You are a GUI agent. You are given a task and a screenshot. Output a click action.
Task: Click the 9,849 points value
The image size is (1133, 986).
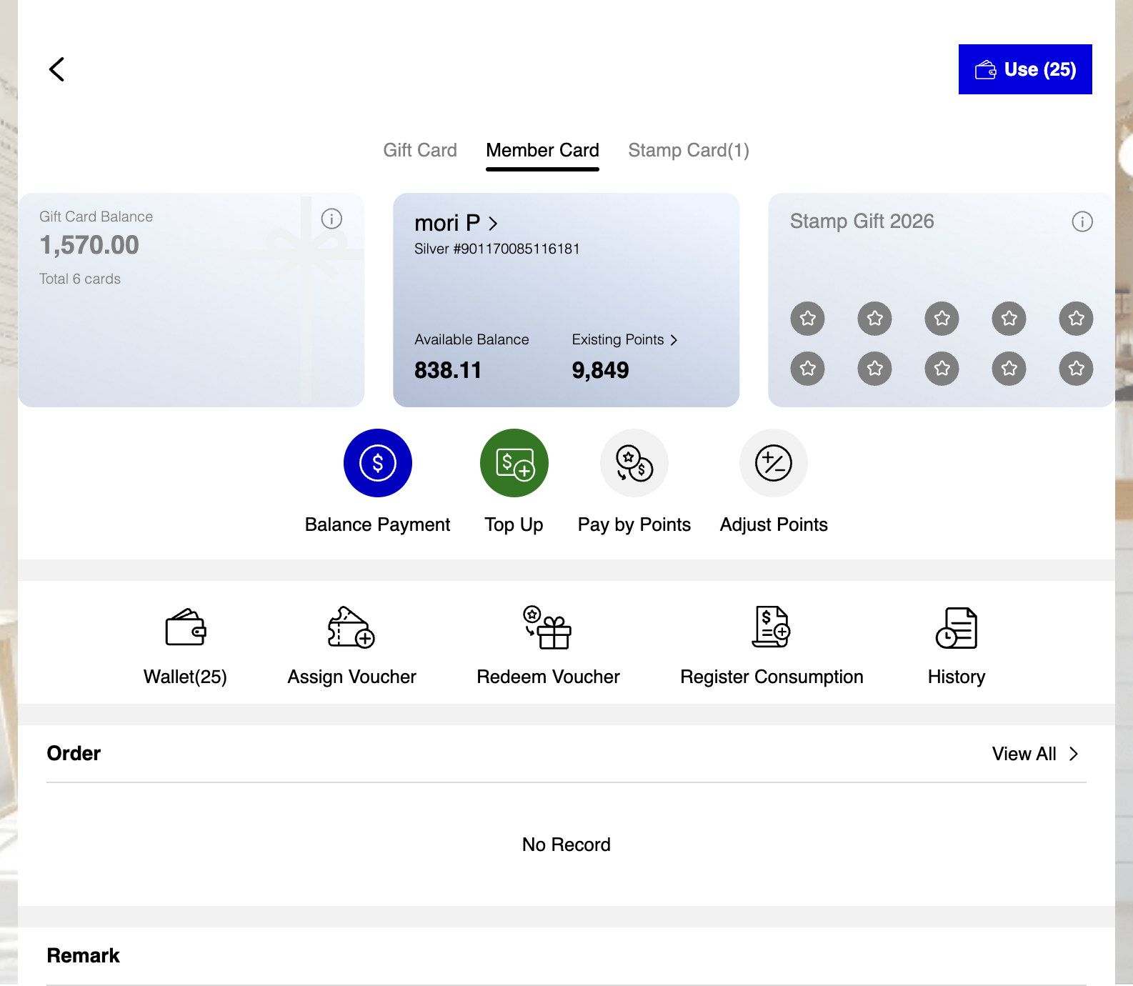600,370
